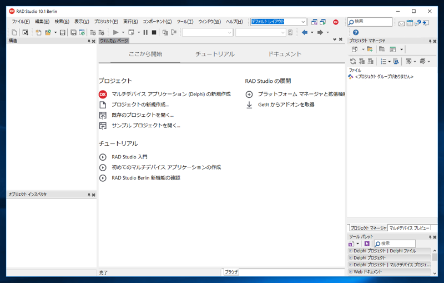Open the Back arrow history dropdown
444x283 pixels.
[x=312, y=32]
